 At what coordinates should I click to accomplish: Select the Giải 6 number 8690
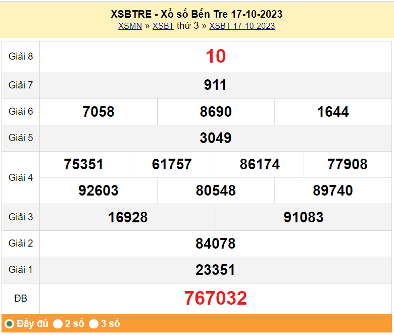coord(216,112)
